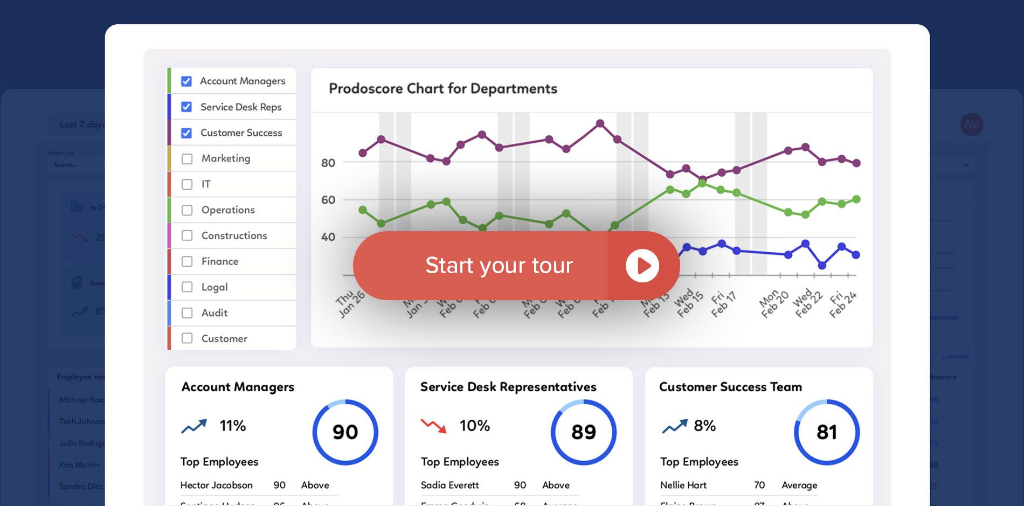1024x506 pixels.
Task: Select the Audit checkbox
Action: click(x=187, y=313)
